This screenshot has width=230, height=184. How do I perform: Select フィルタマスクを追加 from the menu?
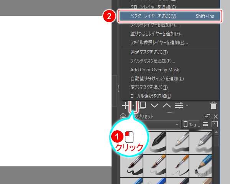pos(169,61)
